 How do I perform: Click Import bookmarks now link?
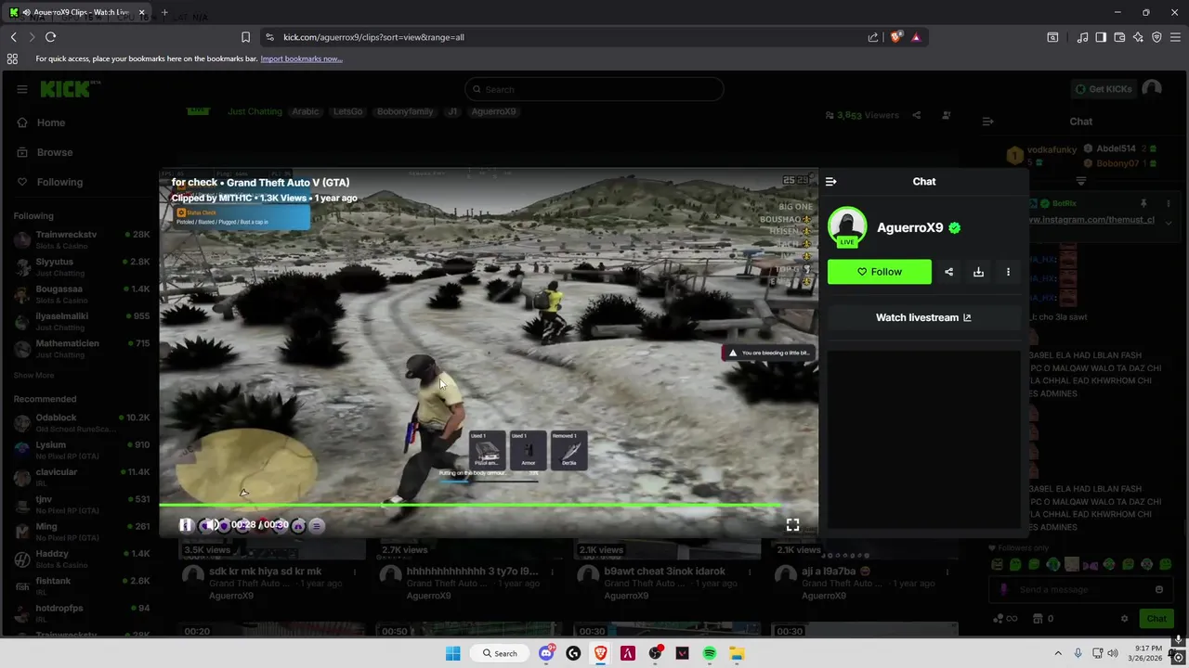[301, 58]
